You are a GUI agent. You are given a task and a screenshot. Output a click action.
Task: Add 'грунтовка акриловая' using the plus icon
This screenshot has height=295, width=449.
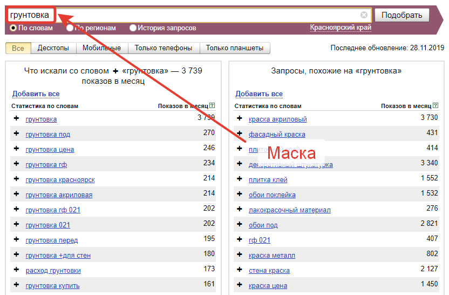point(16,194)
